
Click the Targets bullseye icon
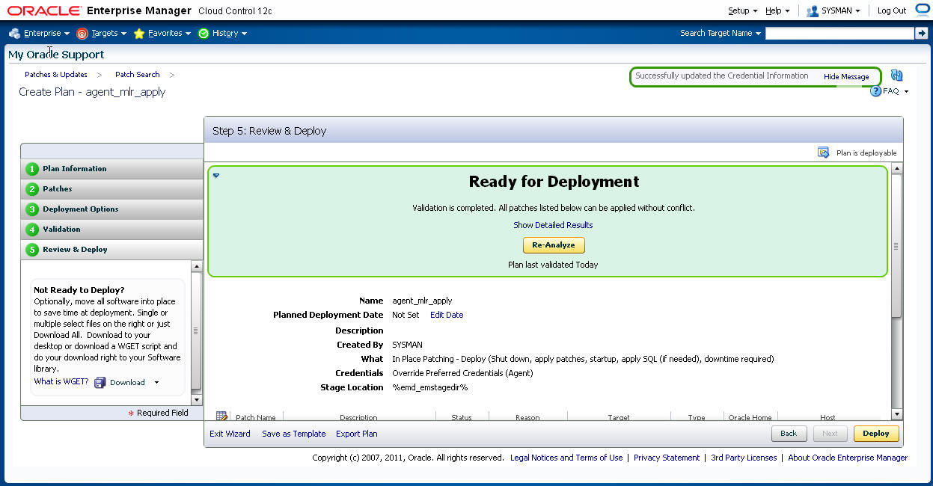(x=82, y=33)
